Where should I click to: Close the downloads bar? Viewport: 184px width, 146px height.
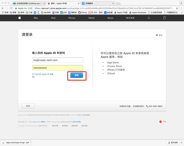182,143
